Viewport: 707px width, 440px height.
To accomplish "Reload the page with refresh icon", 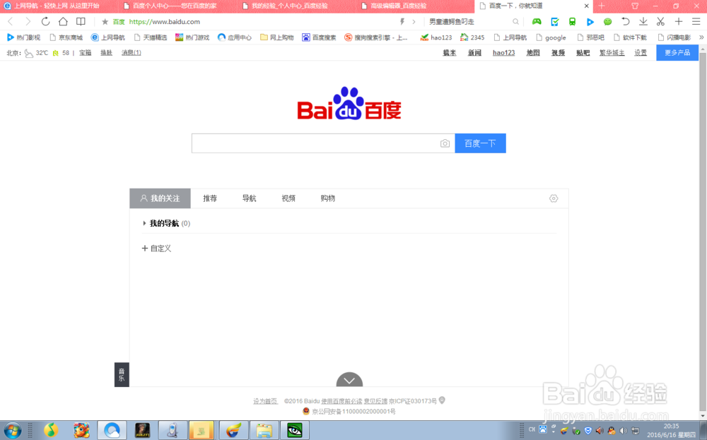I will pyautogui.click(x=45, y=22).
